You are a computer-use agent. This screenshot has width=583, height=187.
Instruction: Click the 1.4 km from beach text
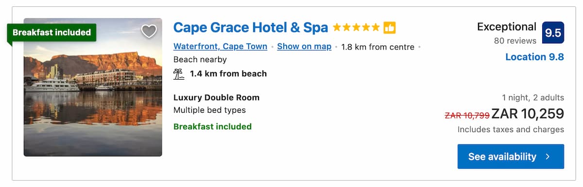click(228, 74)
